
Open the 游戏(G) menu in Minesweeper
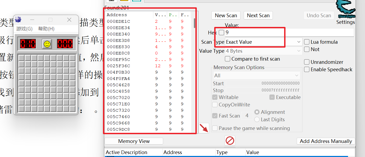(x=24, y=29)
